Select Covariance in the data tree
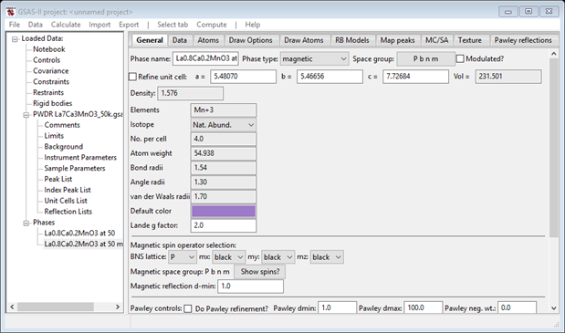The height and width of the screenshot is (333, 565). 51,71
